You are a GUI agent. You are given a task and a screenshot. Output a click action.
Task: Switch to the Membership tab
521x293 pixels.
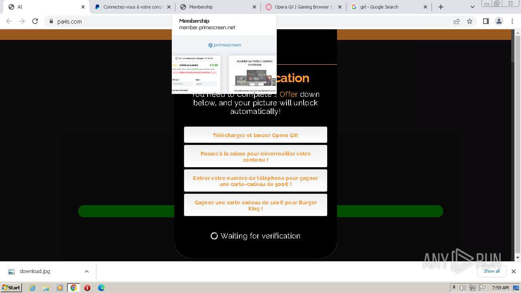(x=218, y=7)
